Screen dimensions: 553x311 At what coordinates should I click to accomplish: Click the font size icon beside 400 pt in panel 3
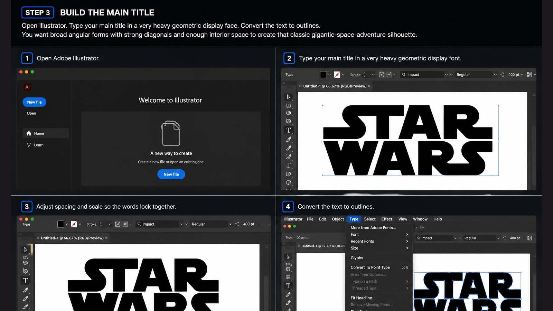click(237, 224)
